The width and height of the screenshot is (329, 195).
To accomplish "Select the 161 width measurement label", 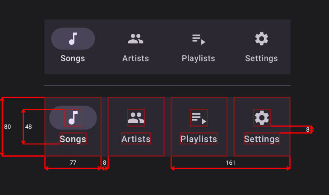I will (x=230, y=162).
